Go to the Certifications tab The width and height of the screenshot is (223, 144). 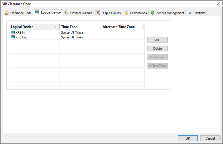138,13
